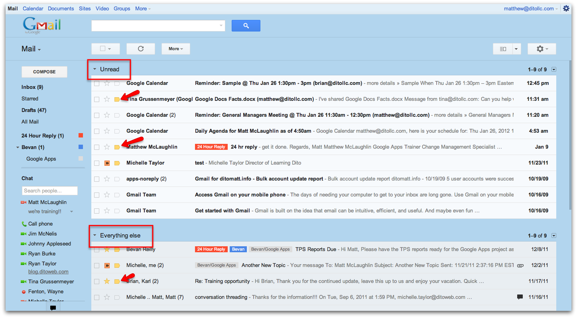Image resolution: width=577 pixels, height=318 pixels.
Task: Open the Inbox (9) folder
Action: [32, 87]
